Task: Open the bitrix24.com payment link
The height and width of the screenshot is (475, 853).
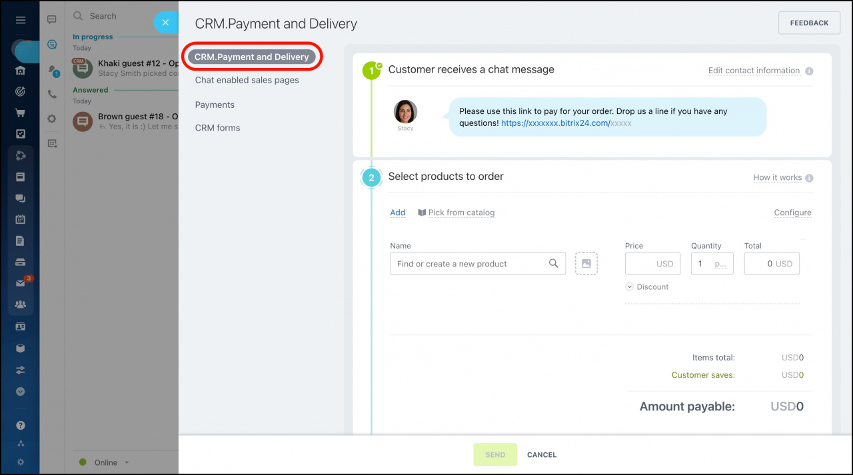Action: coord(566,123)
